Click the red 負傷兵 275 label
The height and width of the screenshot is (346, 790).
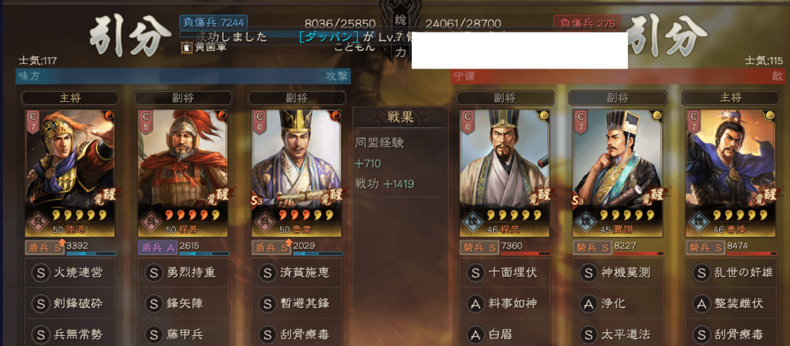tap(587, 22)
